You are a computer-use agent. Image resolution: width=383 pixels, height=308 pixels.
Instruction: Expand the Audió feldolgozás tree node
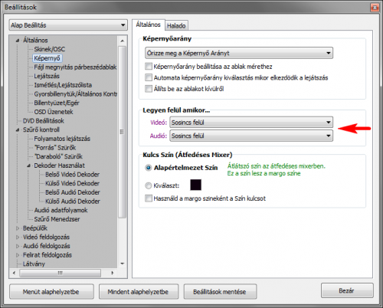click(x=18, y=246)
